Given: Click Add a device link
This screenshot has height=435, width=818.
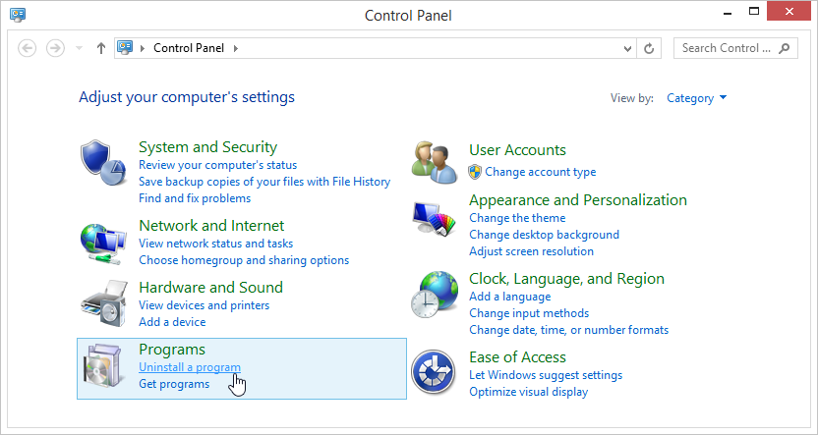Looking at the screenshot, I should point(172,322).
